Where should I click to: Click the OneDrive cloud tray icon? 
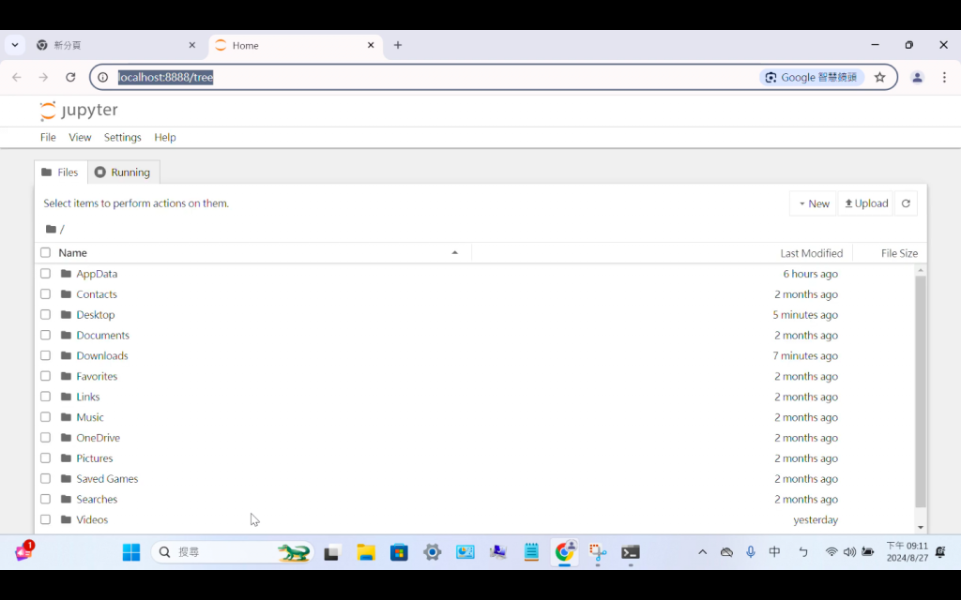click(727, 552)
